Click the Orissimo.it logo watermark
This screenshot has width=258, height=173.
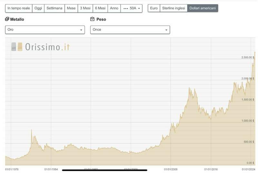coord(40,47)
